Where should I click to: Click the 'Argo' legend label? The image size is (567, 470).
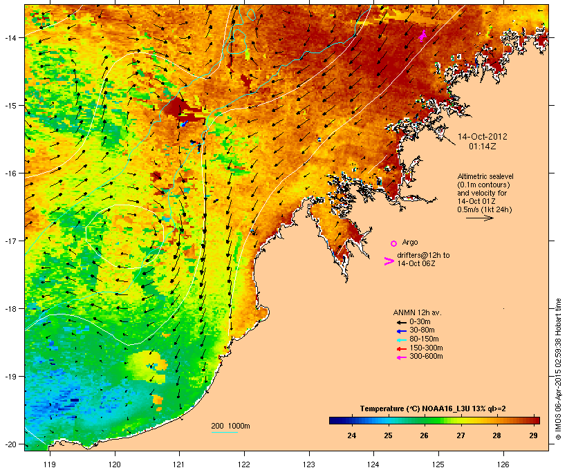[x=410, y=242]
